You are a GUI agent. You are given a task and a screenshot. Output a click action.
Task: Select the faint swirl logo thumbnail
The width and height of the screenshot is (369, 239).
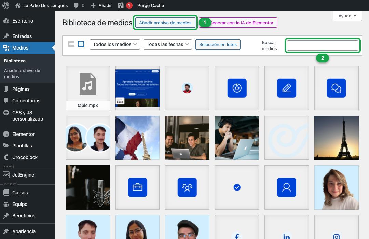(x=287, y=138)
